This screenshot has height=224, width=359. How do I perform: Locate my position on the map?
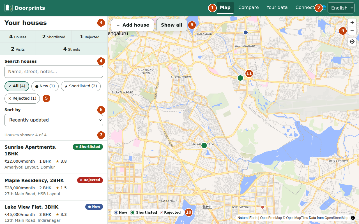(352, 42)
